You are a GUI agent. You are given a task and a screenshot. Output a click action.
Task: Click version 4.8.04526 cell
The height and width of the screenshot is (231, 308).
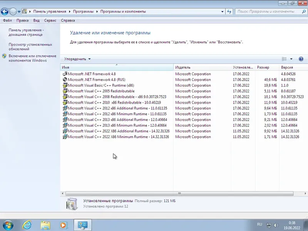tap(288, 74)
